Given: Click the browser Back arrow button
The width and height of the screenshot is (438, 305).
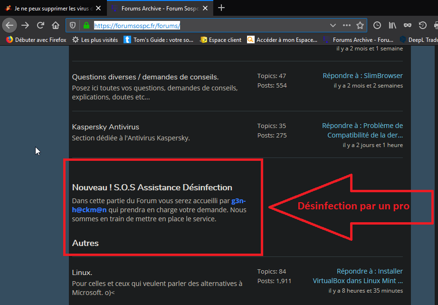Looking at the screenshot, I should [10, 25].
